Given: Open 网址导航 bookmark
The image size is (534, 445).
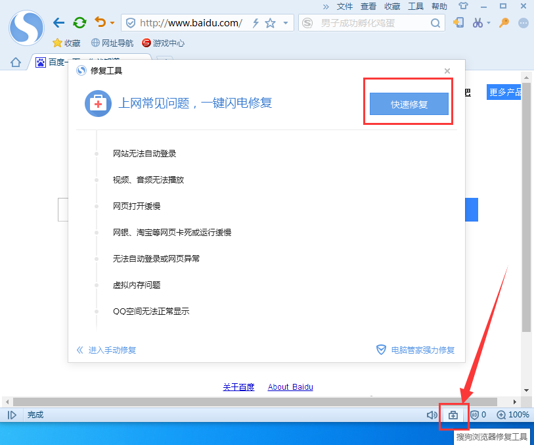Looking at the screenshot, I should (112, 43).
